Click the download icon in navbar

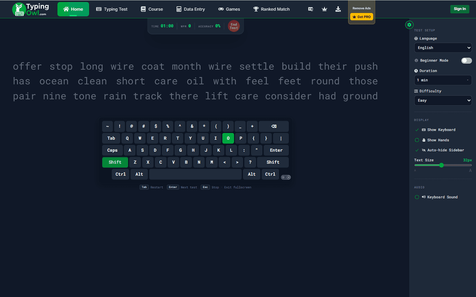pyautogui.click(x=338, y=9)
